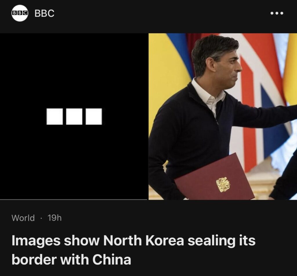The height and width of the screenshot is (276, 297).
Task: Open the North Korea border headline
Action: pos(133,250)
